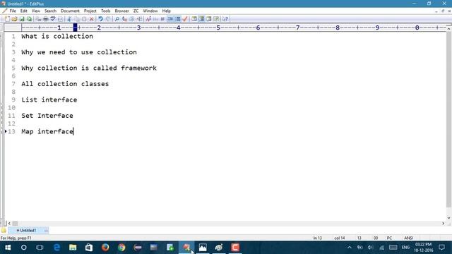The image size is (452, 254).
Task: Open File Explorer from the taskbar
Action: click(x=73, y=248)
